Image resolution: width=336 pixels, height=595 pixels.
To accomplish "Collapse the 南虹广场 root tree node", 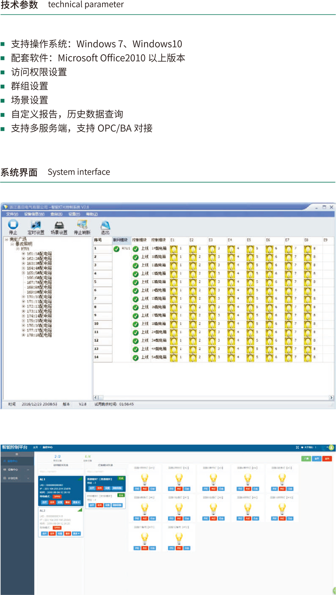I will click(x=6, y=240).
